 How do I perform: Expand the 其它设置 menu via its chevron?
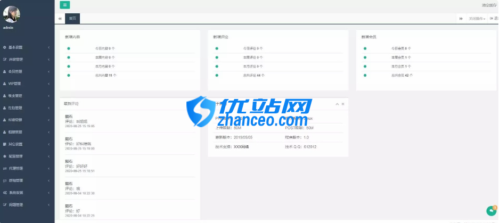pos(49,144)
